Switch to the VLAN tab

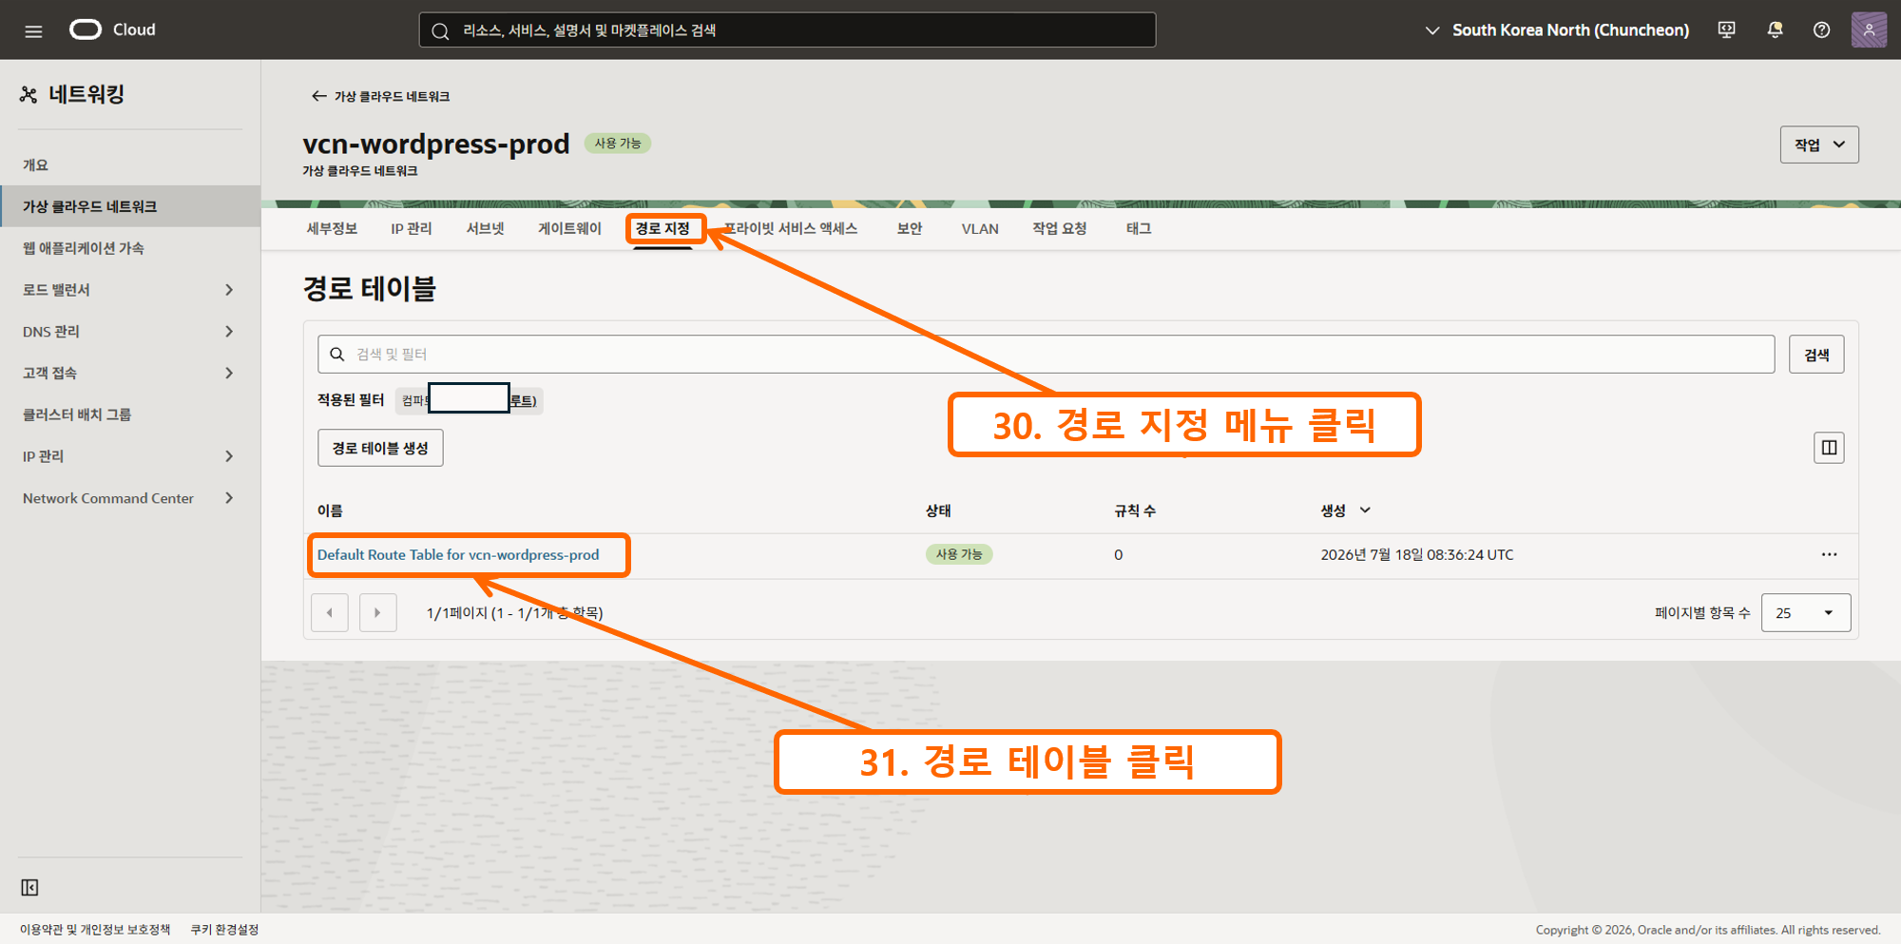(980, 229)
